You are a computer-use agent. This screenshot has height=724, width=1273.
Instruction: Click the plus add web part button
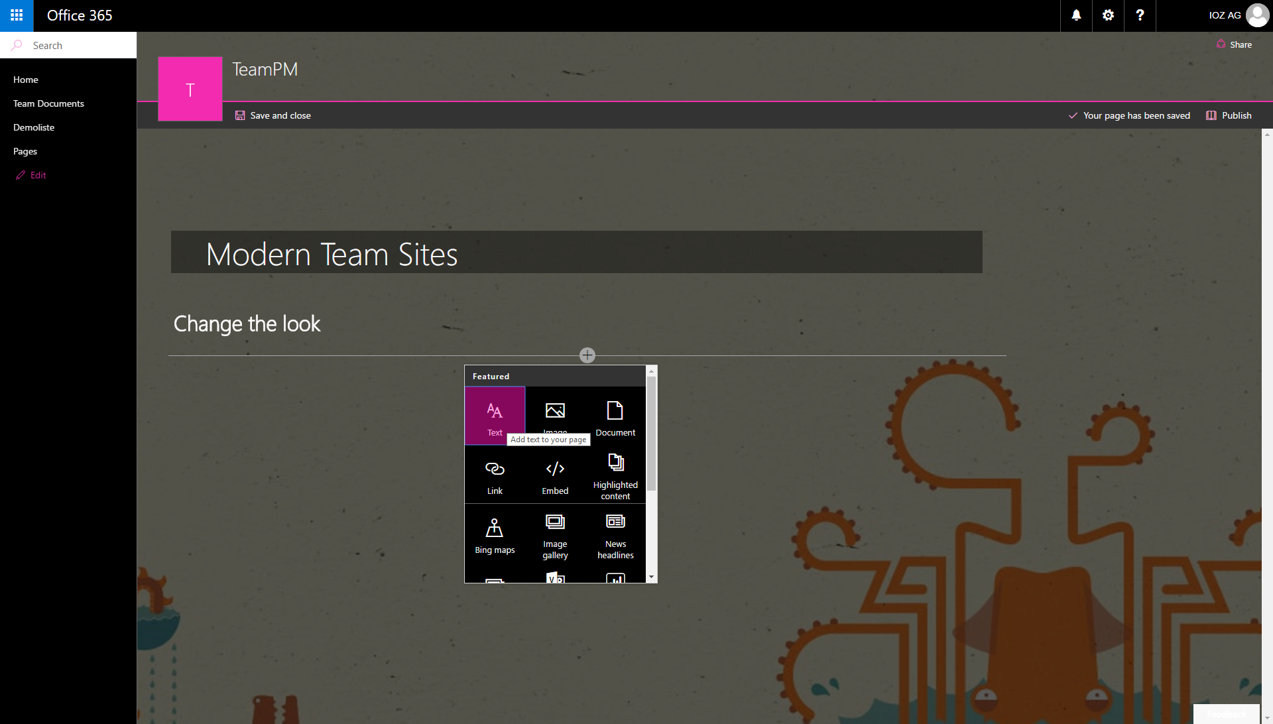tap(587, 355)
